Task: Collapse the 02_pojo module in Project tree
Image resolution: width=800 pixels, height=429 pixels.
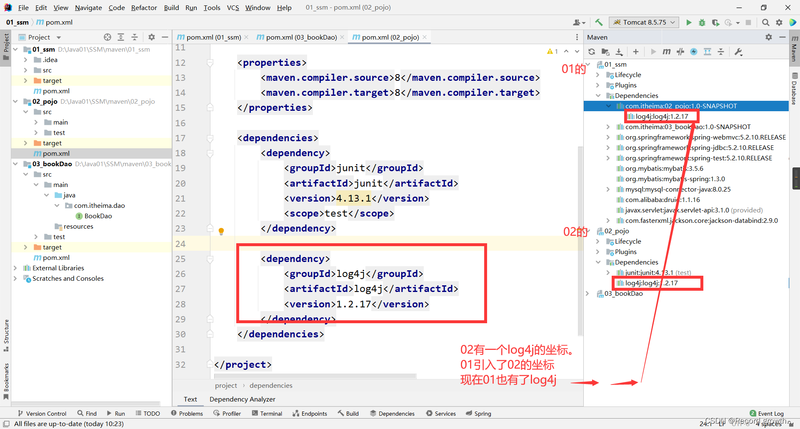Action: 15,101
